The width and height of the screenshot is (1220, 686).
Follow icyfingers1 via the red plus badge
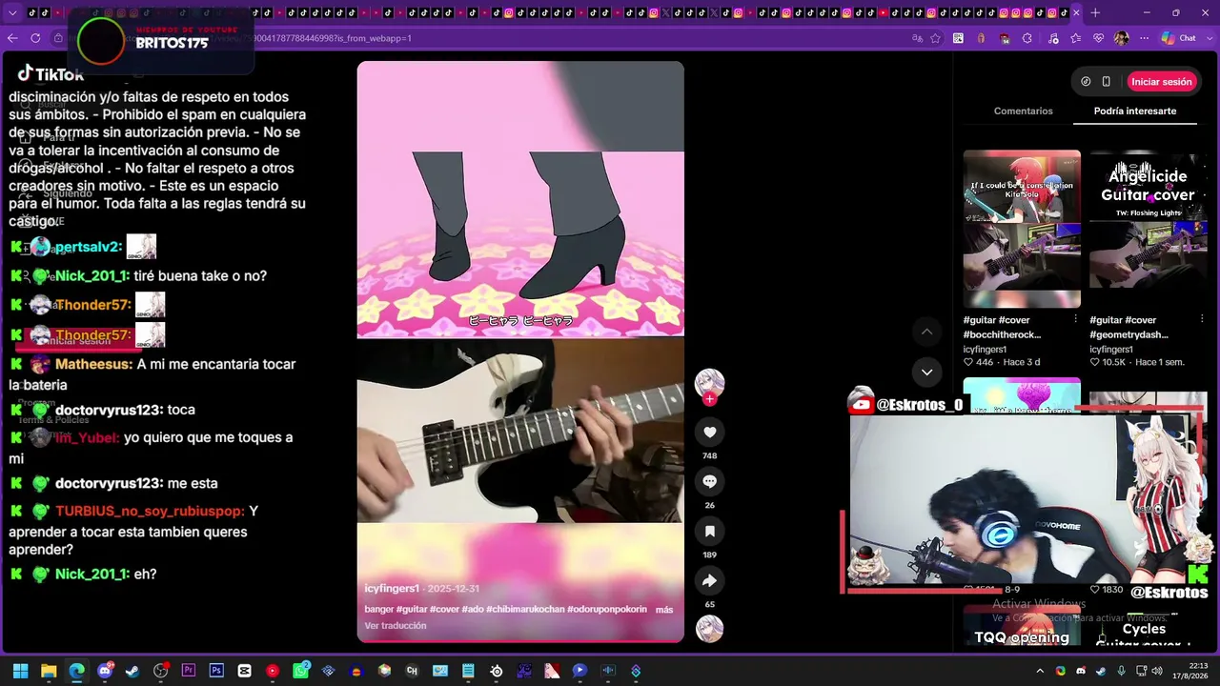[709, 399]
